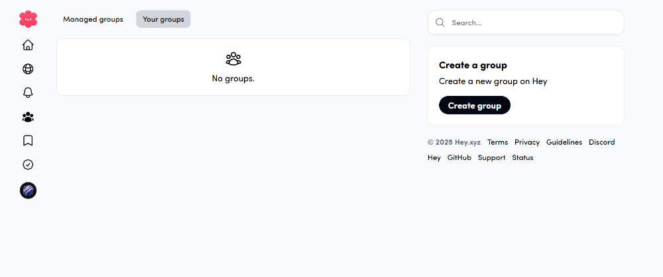This screenshot has height=277, width=663.
Task: Open notifications bell icon
Action: (x=28, y=93)
